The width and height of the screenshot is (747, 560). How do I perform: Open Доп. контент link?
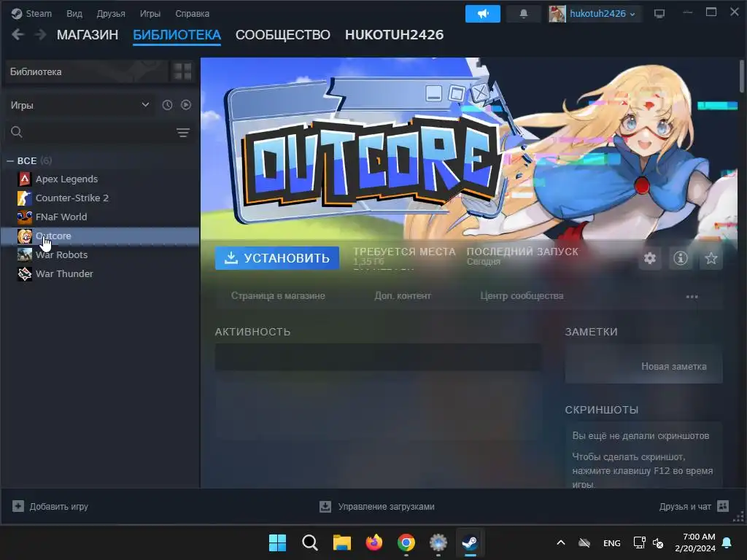(403, 296)
